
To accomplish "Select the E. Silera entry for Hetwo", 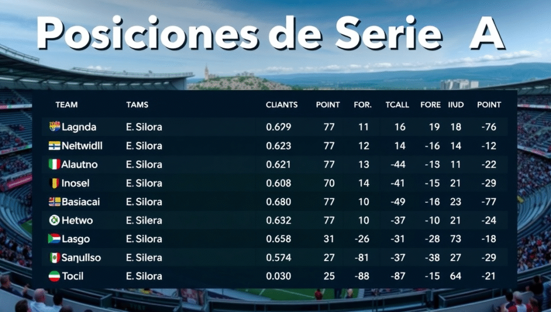I will (x=144, y=220).
